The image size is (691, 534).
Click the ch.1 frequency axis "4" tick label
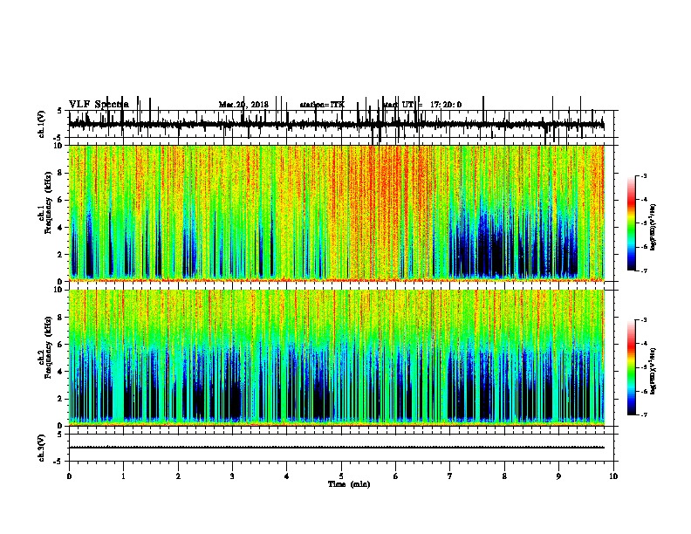pyautogui.click(x=61, y=228)
